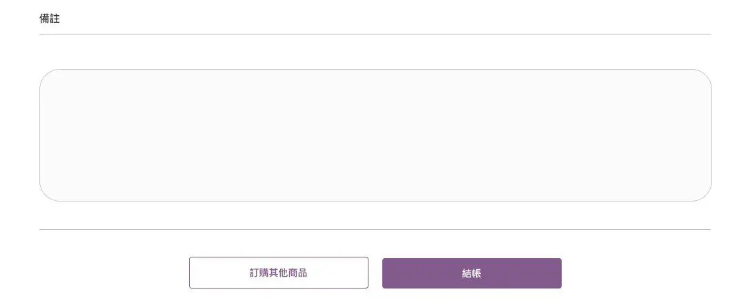
Task: Click the 結帳 checkout button
Action: tap(471, 273)
